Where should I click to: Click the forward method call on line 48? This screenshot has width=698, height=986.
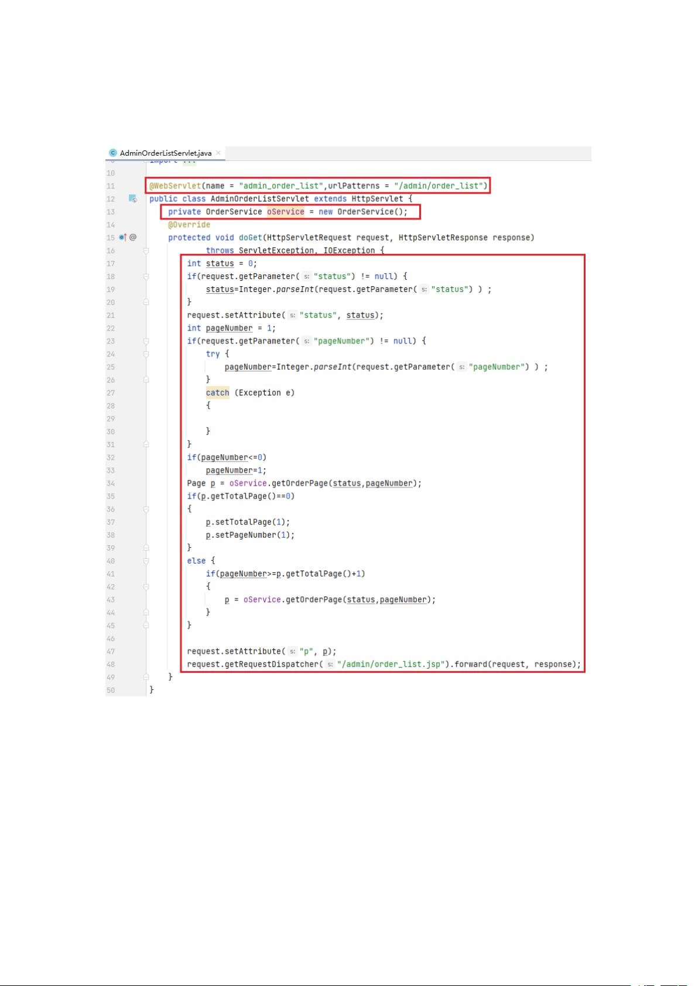point(470,664)
